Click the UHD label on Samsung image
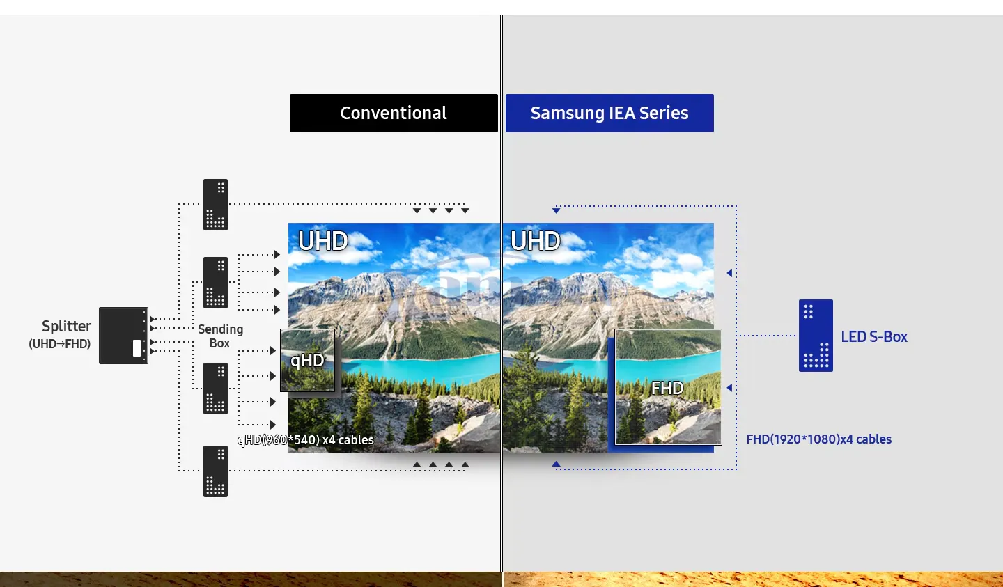This screenshot has width=1003, height=587. (535, 241)
